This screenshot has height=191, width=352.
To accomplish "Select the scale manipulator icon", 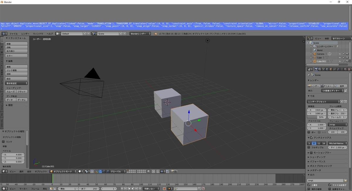I will [107, 171].
